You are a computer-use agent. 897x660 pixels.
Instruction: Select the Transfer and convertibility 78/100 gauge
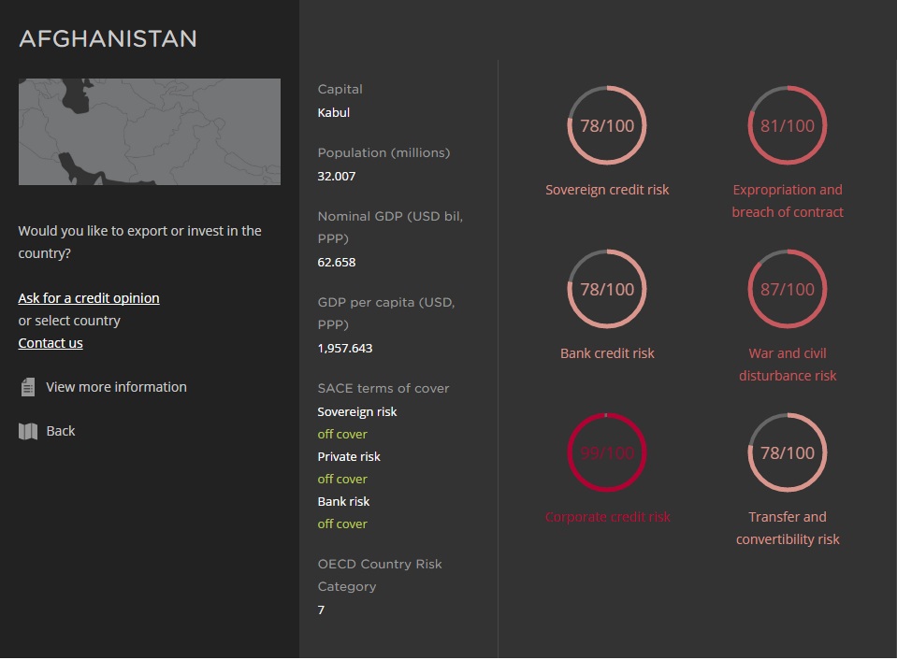[x=788, y=453]
